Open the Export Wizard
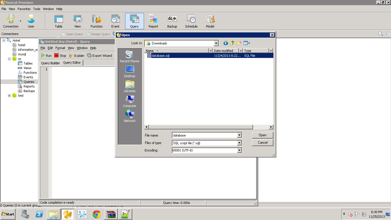 100,56
